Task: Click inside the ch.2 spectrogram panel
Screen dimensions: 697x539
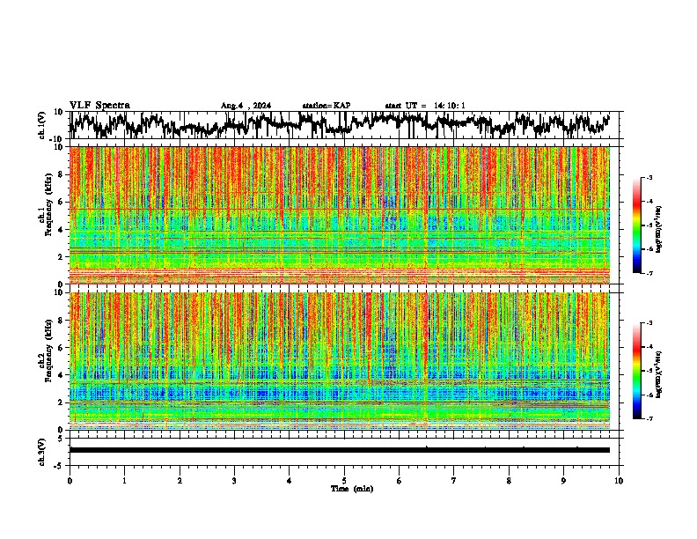Action: tap(340, 361)
